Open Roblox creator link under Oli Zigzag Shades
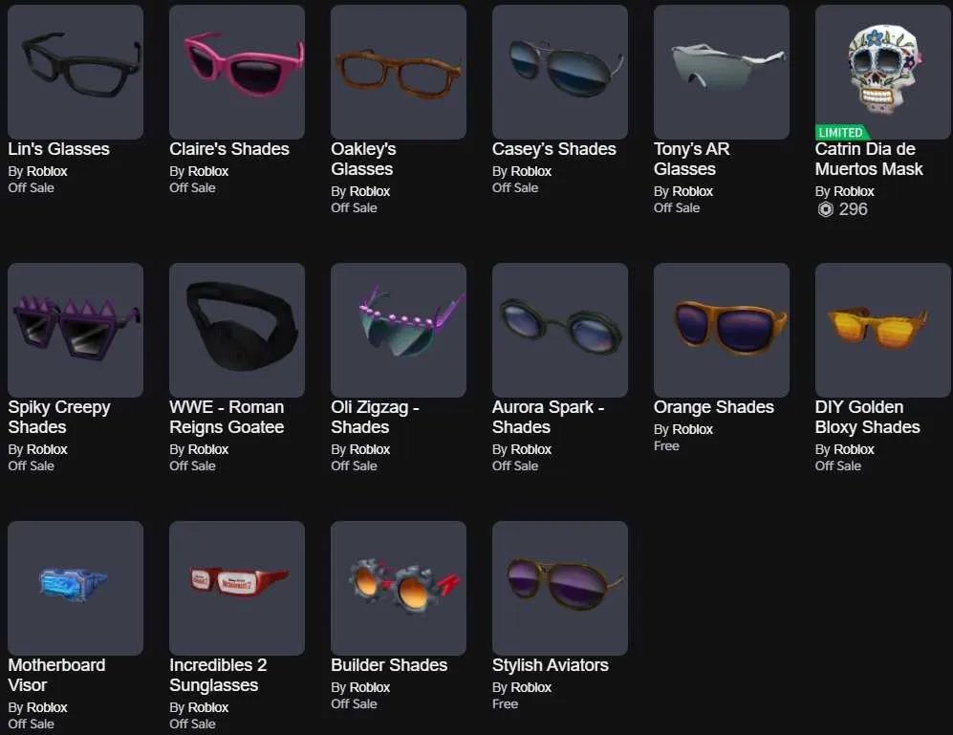This screenshot has height=735, width=953. click(x=370, y=449)
